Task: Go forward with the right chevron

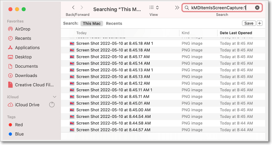Action: 82,8
